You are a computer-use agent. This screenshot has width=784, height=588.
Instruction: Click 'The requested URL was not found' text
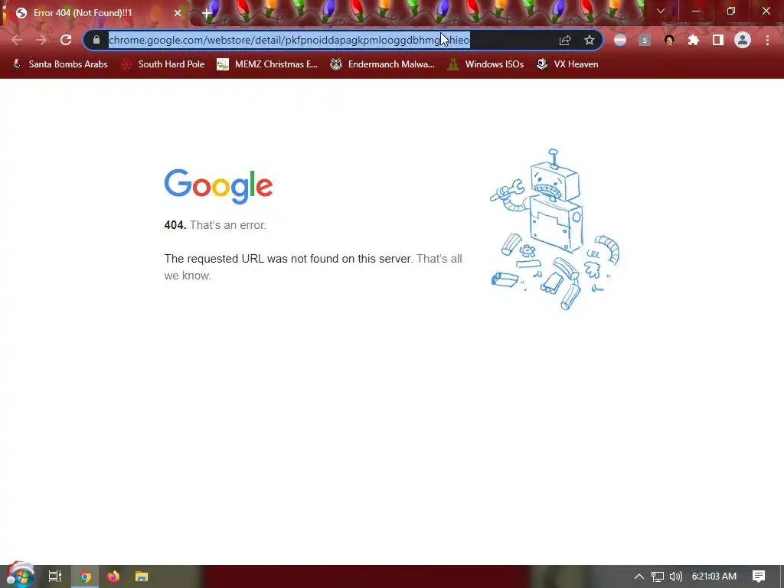pos(289,259)
